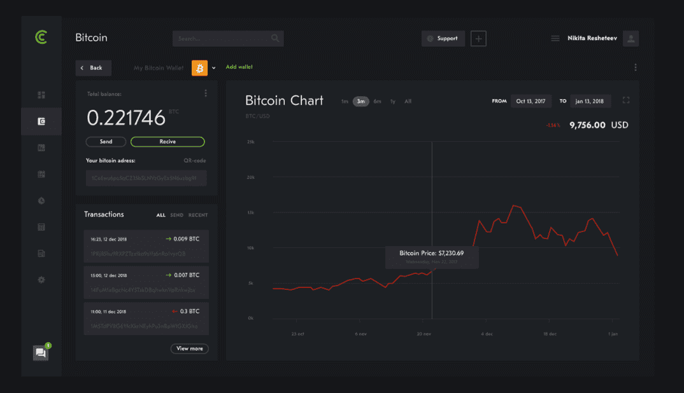Click the Bitcoin page title
The height and width of the screenshot is (393, 684).
click(x=91, y=38)
